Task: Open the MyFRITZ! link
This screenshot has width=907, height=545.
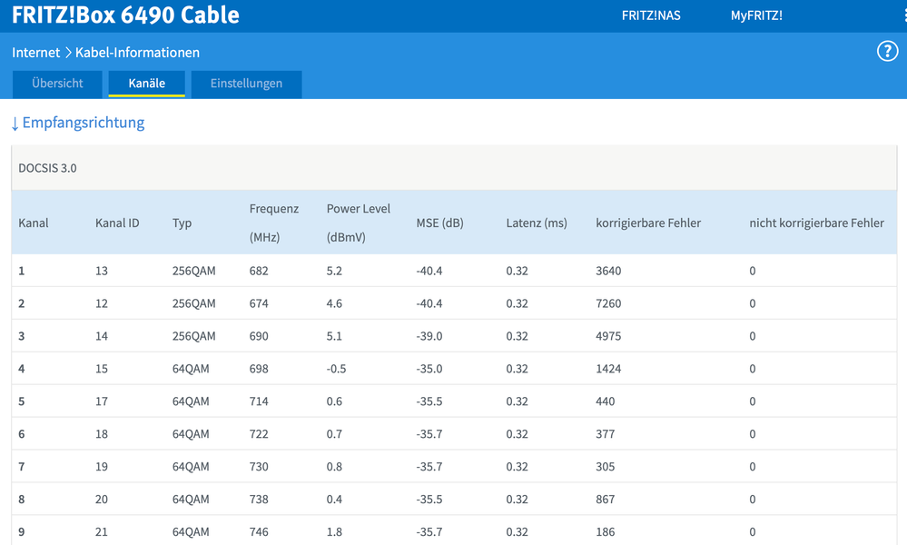Action: (756, 15)
